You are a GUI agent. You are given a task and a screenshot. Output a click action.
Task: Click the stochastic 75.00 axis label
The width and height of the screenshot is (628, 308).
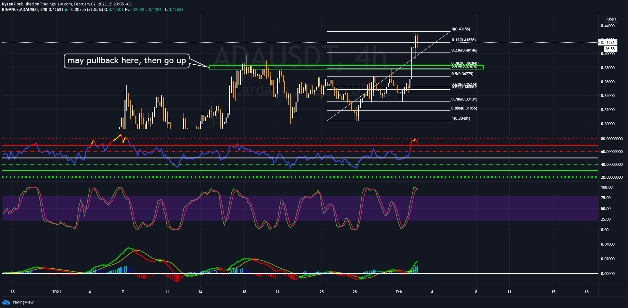point(606,198)
